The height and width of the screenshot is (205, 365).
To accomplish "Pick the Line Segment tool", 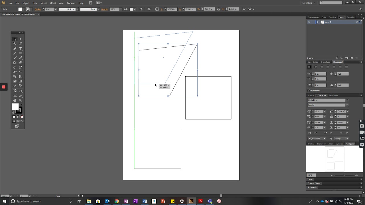I will [x=15, y=53].
